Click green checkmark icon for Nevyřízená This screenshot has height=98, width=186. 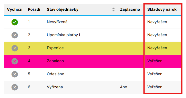click(15, 22)
